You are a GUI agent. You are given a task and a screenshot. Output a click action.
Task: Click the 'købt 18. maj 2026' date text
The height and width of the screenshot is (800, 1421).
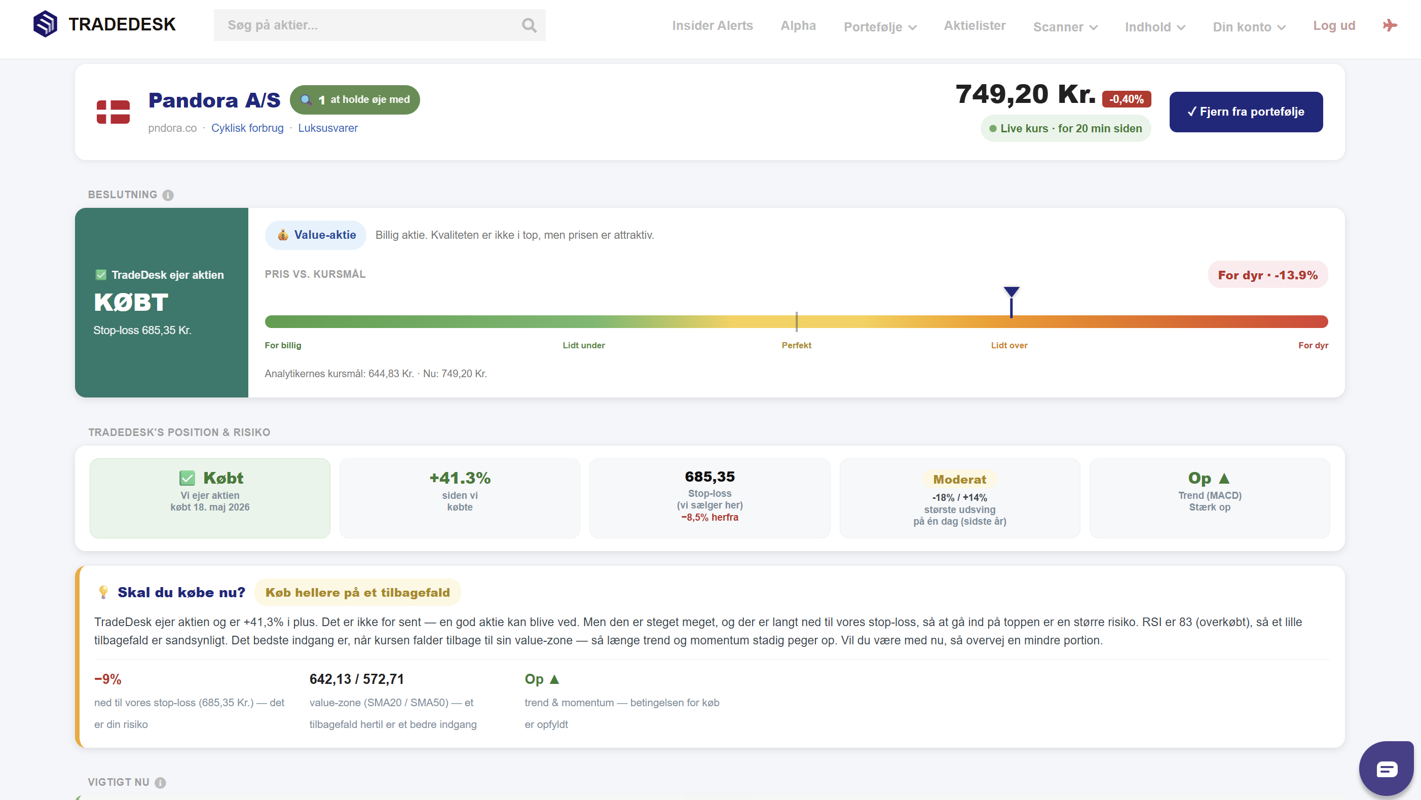click(210, 507)
